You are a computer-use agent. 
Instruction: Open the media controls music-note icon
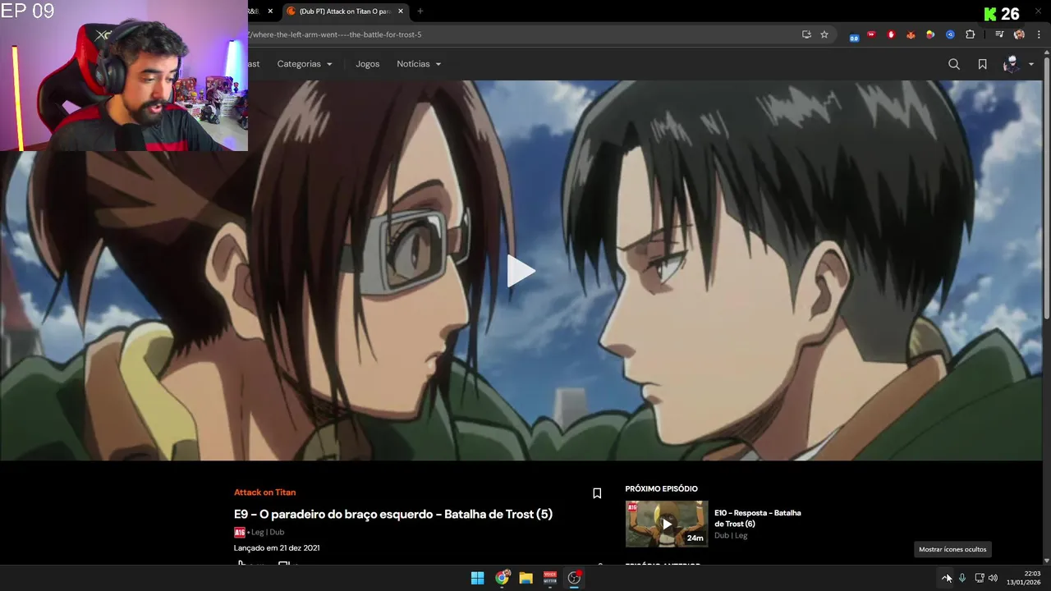click(999, 34)
